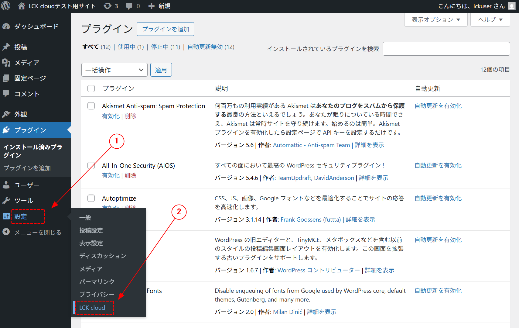Click the media icon beside メディア

click(6, 63)
